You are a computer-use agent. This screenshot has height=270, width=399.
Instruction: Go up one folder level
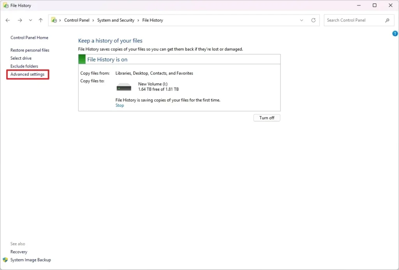click(41, 20)
